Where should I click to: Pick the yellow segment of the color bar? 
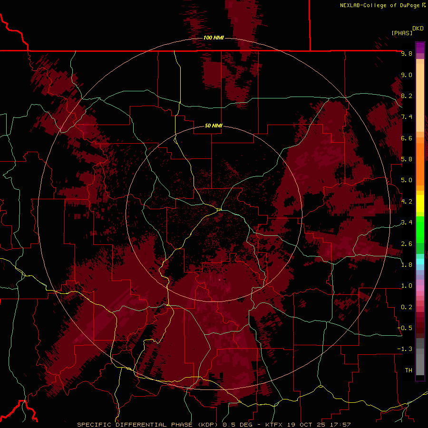(420, 204)
